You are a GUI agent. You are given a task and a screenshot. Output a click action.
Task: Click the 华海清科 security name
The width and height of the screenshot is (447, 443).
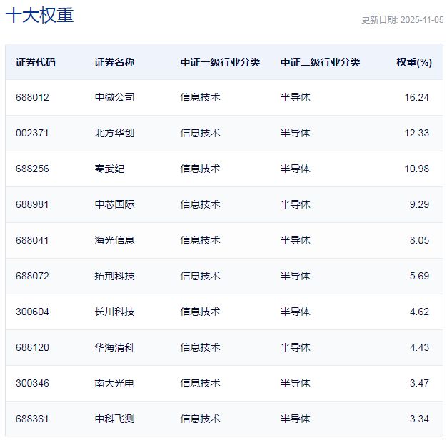click(114, 347)
